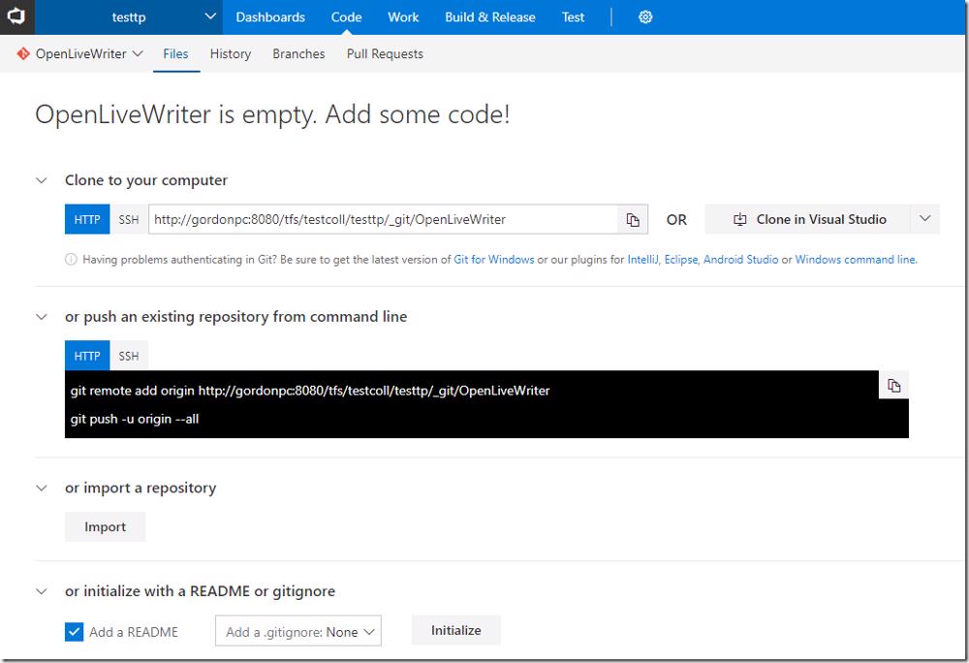Click the OpenLiveWriter is empty heading
The width and height of the screenshot is (969, 663).
(272, 114)
